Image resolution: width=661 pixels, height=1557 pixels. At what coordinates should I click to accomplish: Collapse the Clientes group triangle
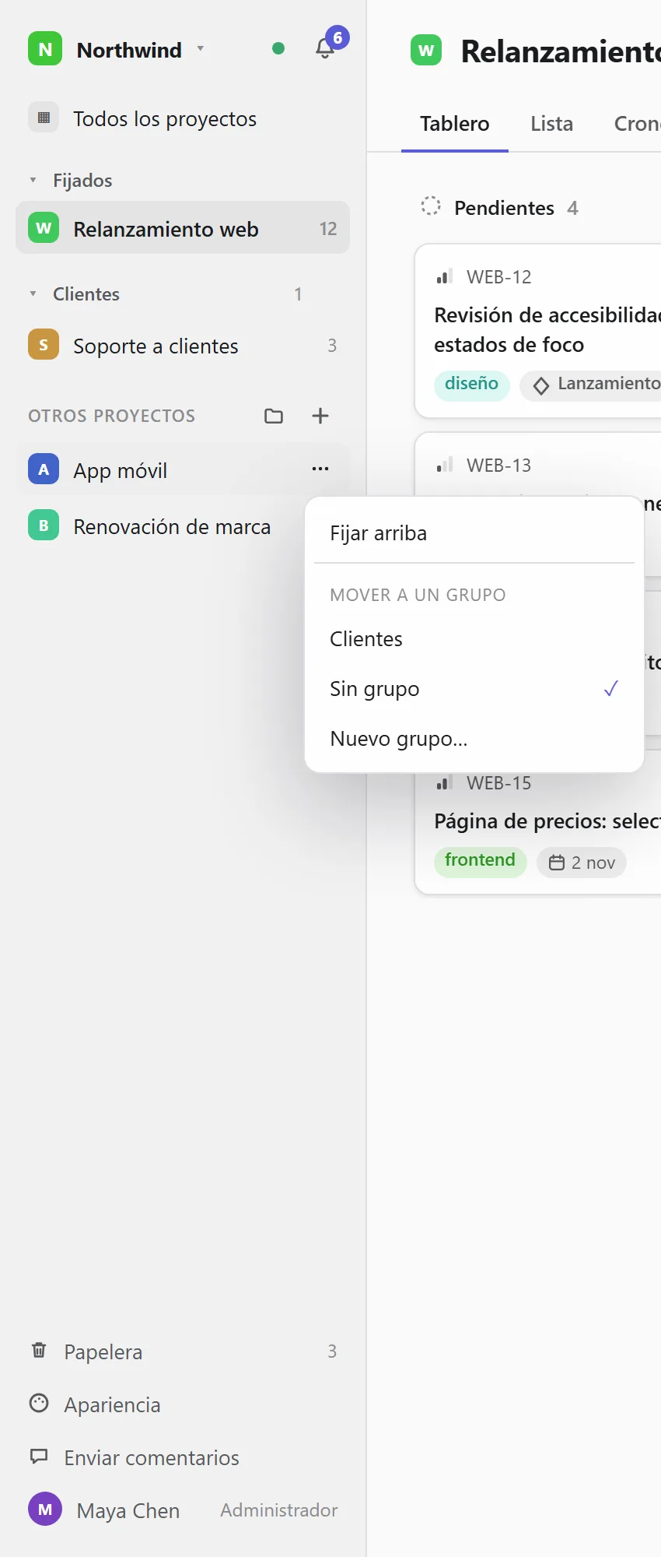pos(33,294)
